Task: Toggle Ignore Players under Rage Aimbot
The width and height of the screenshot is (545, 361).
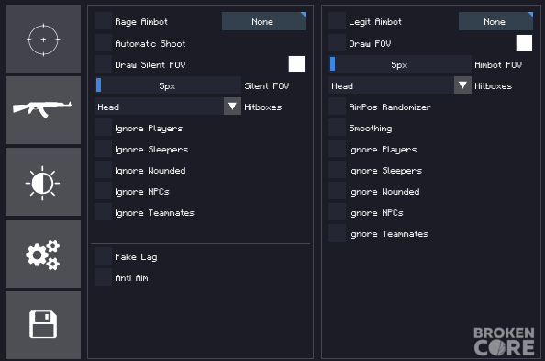Action: click(104, 128)
